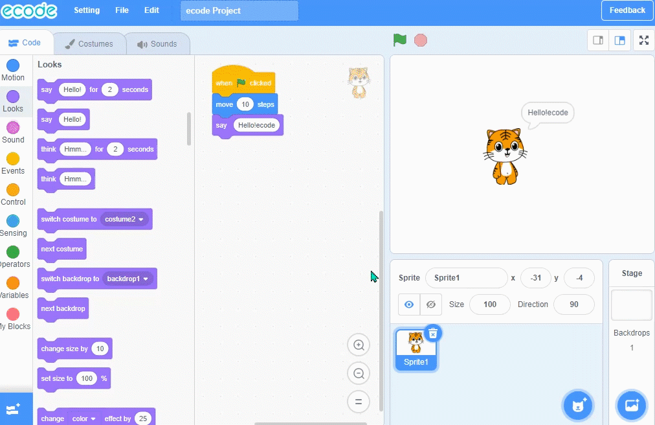The image size is (655, 425).
Task: Click the sprite x position field
Action: 536,278
